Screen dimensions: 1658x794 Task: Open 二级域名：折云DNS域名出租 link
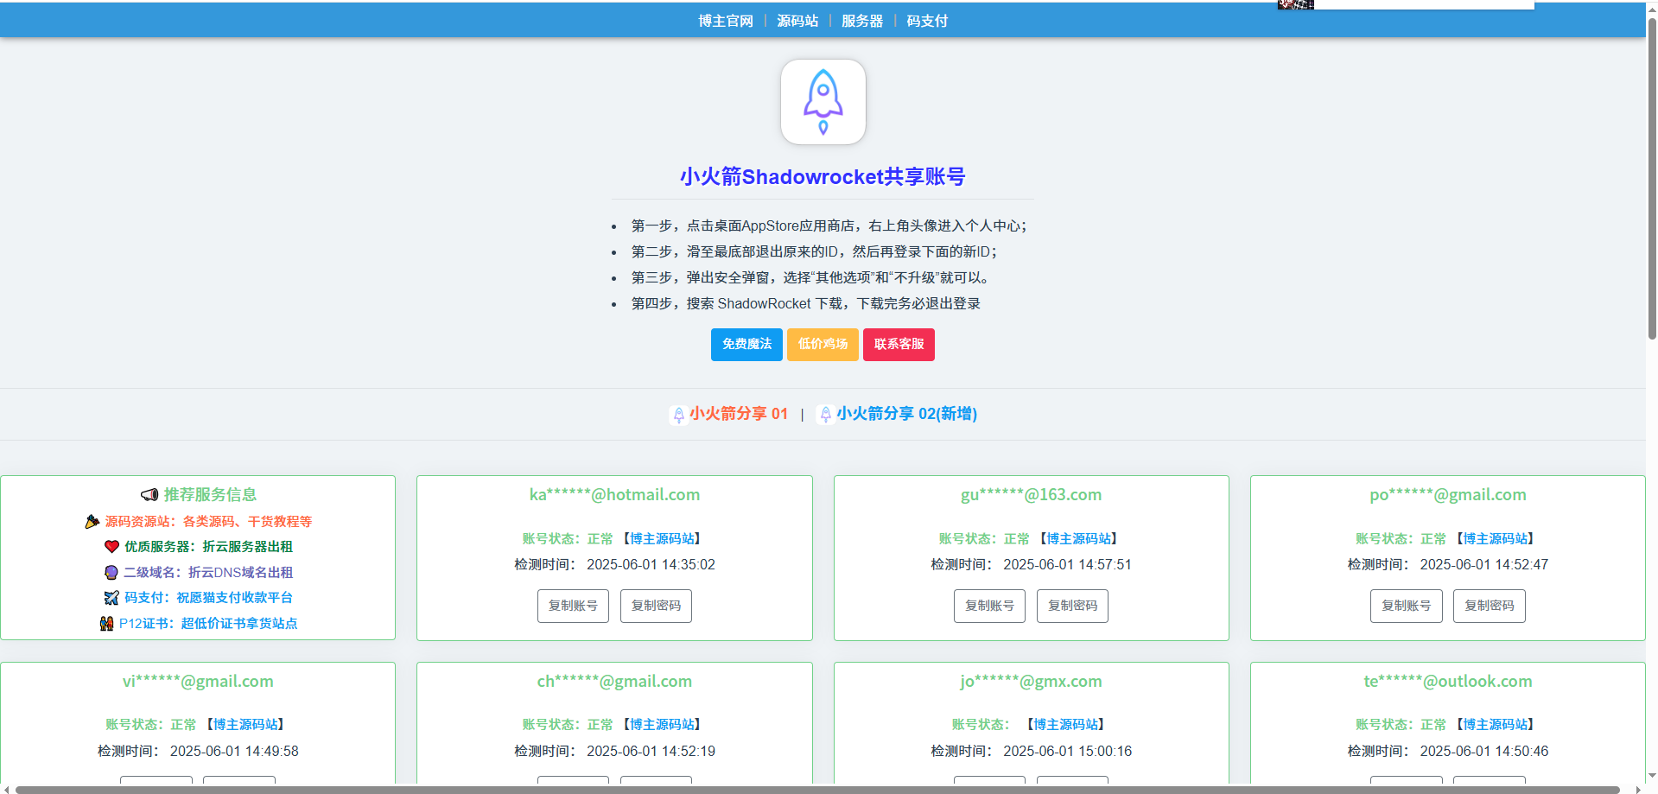tap(208, 573)
